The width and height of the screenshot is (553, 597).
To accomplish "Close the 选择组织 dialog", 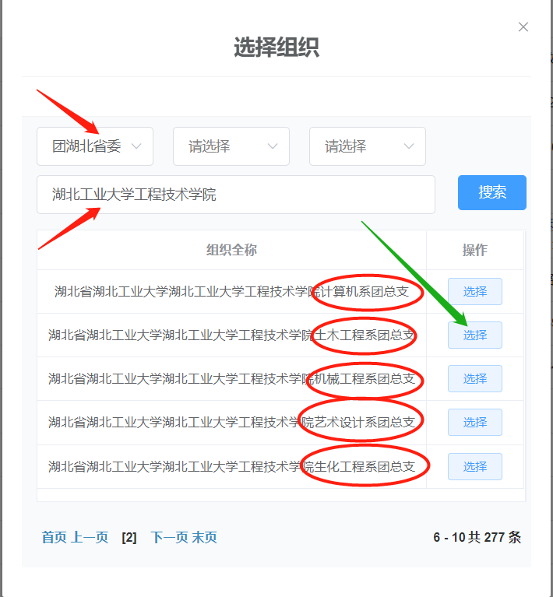I will click(523, 27).
